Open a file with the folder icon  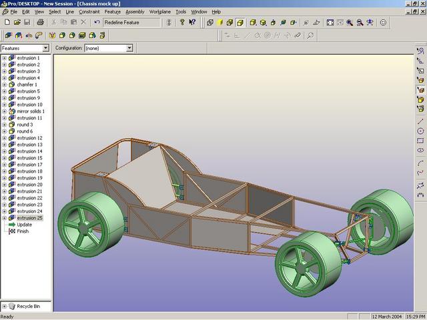click(17, 22)
